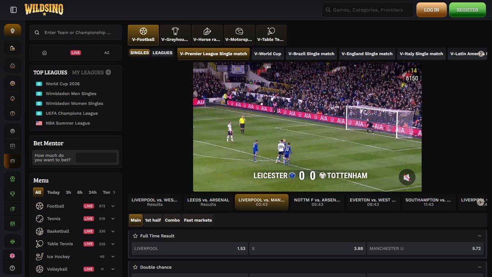This screenshot has width=492, height=277.
Task: Toggle the LIVE filter in the filter bar
Action: coord(75,53)
